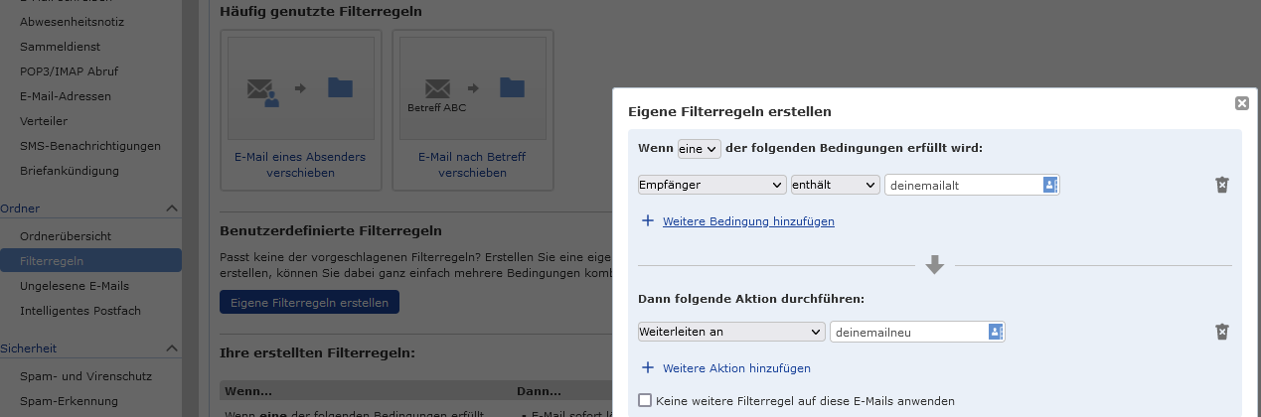Open Sammeldienst in the sidebar
Image resolution: width=1261 pixels, height=417 pixels.
60,47
